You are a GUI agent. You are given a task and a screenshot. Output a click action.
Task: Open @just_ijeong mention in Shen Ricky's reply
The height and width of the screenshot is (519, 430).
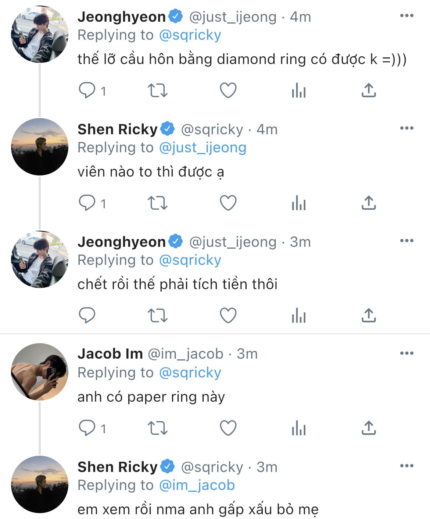click(x=203, y=147)
